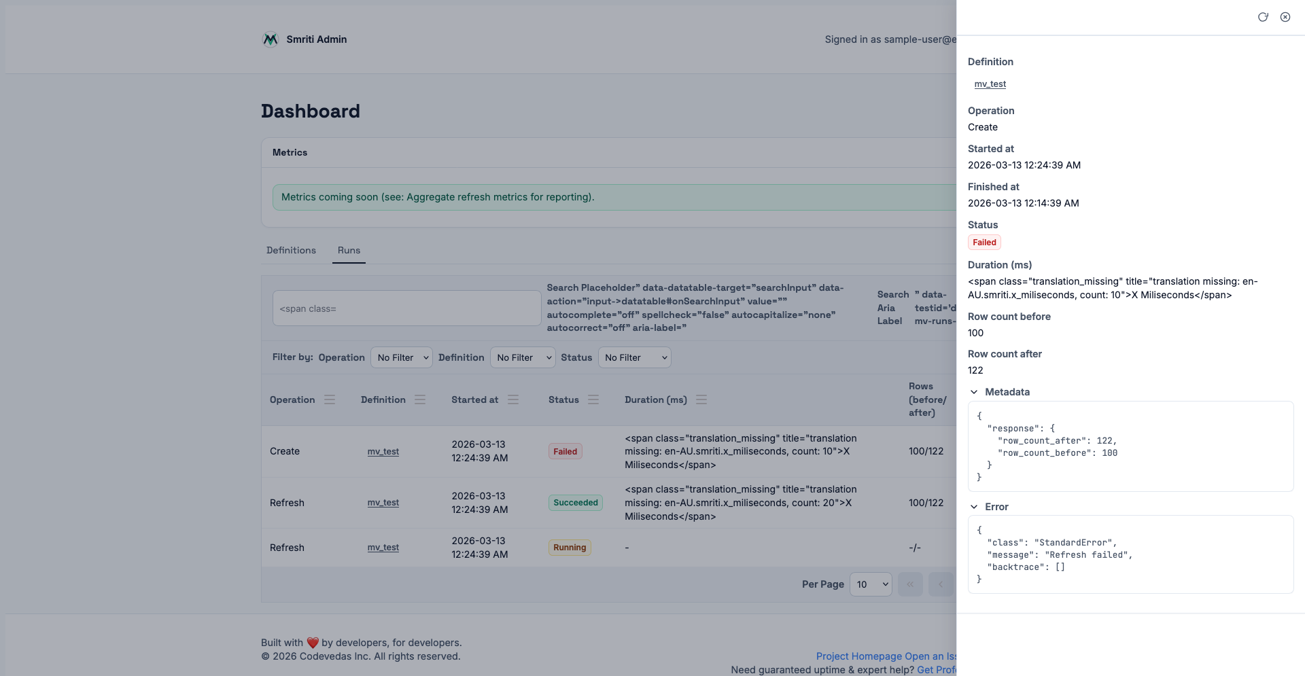Open mv_test link in the details panel

(x=990, y=84)
